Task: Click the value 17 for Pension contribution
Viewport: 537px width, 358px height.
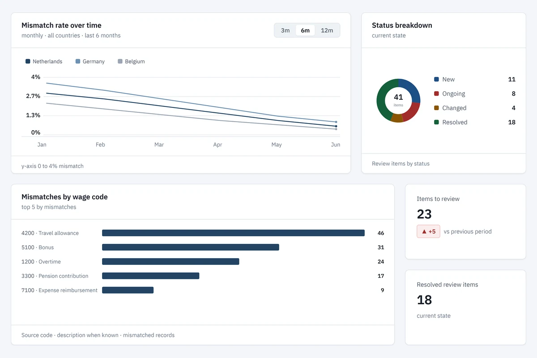Action: pos(381,276)
